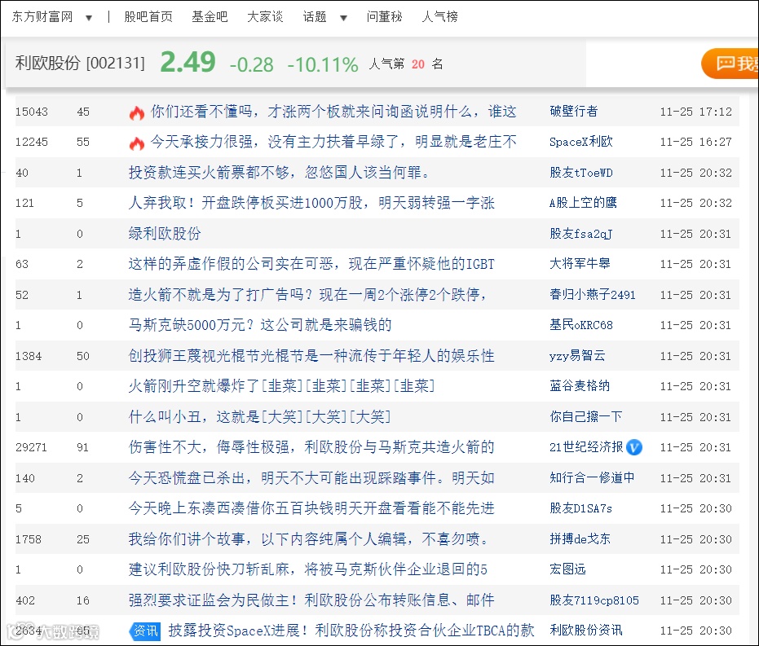Image resolution: width=759 pixels, height=646 pixels.
Task: Expand the 东方财富网 dropdown arrow
Action: (89, 18)
